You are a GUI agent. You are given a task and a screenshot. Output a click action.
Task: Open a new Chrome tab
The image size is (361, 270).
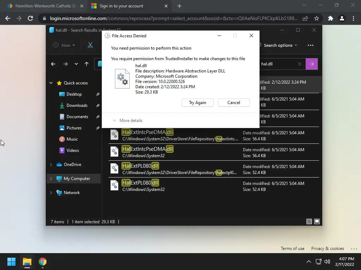pos(179,6)
